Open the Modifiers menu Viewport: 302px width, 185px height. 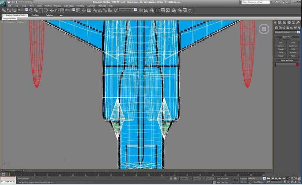[48, 6]
